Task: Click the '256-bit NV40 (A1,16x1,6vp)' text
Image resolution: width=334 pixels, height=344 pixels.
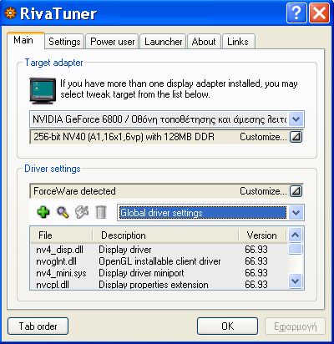Action: (88, 137)
